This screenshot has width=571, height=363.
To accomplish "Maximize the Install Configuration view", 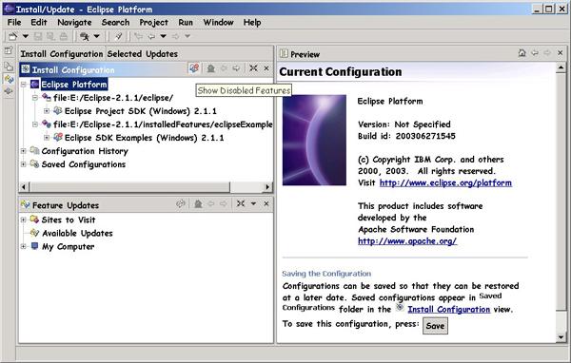I will coord(253,68).
